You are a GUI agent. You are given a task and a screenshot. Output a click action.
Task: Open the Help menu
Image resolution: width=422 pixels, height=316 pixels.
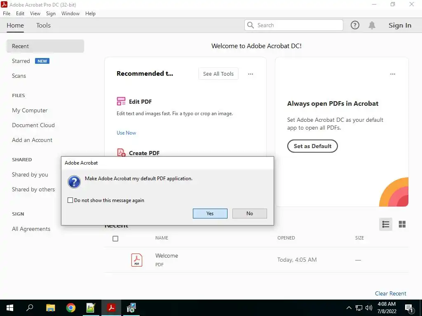(x=90, y=14)
